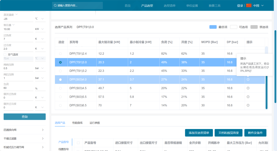Viewport: 277px width, 151px height.
Task: Open the 蒸发温度 unit ℃ dropdown
Action: 40,19
